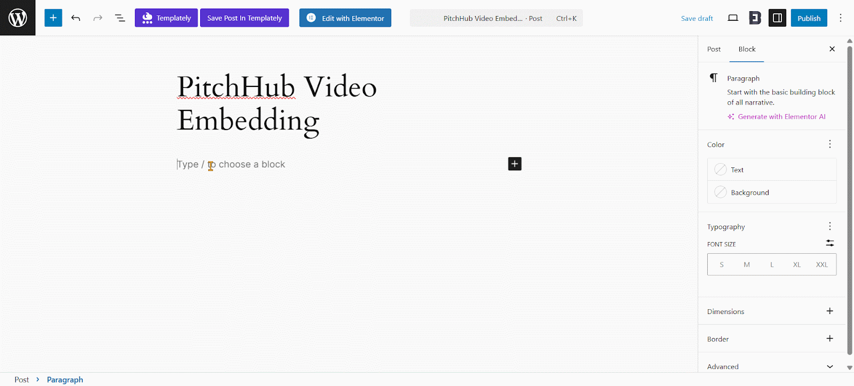854x386 pixels.
Task: Select font size XXL
Action: (822, 264)
